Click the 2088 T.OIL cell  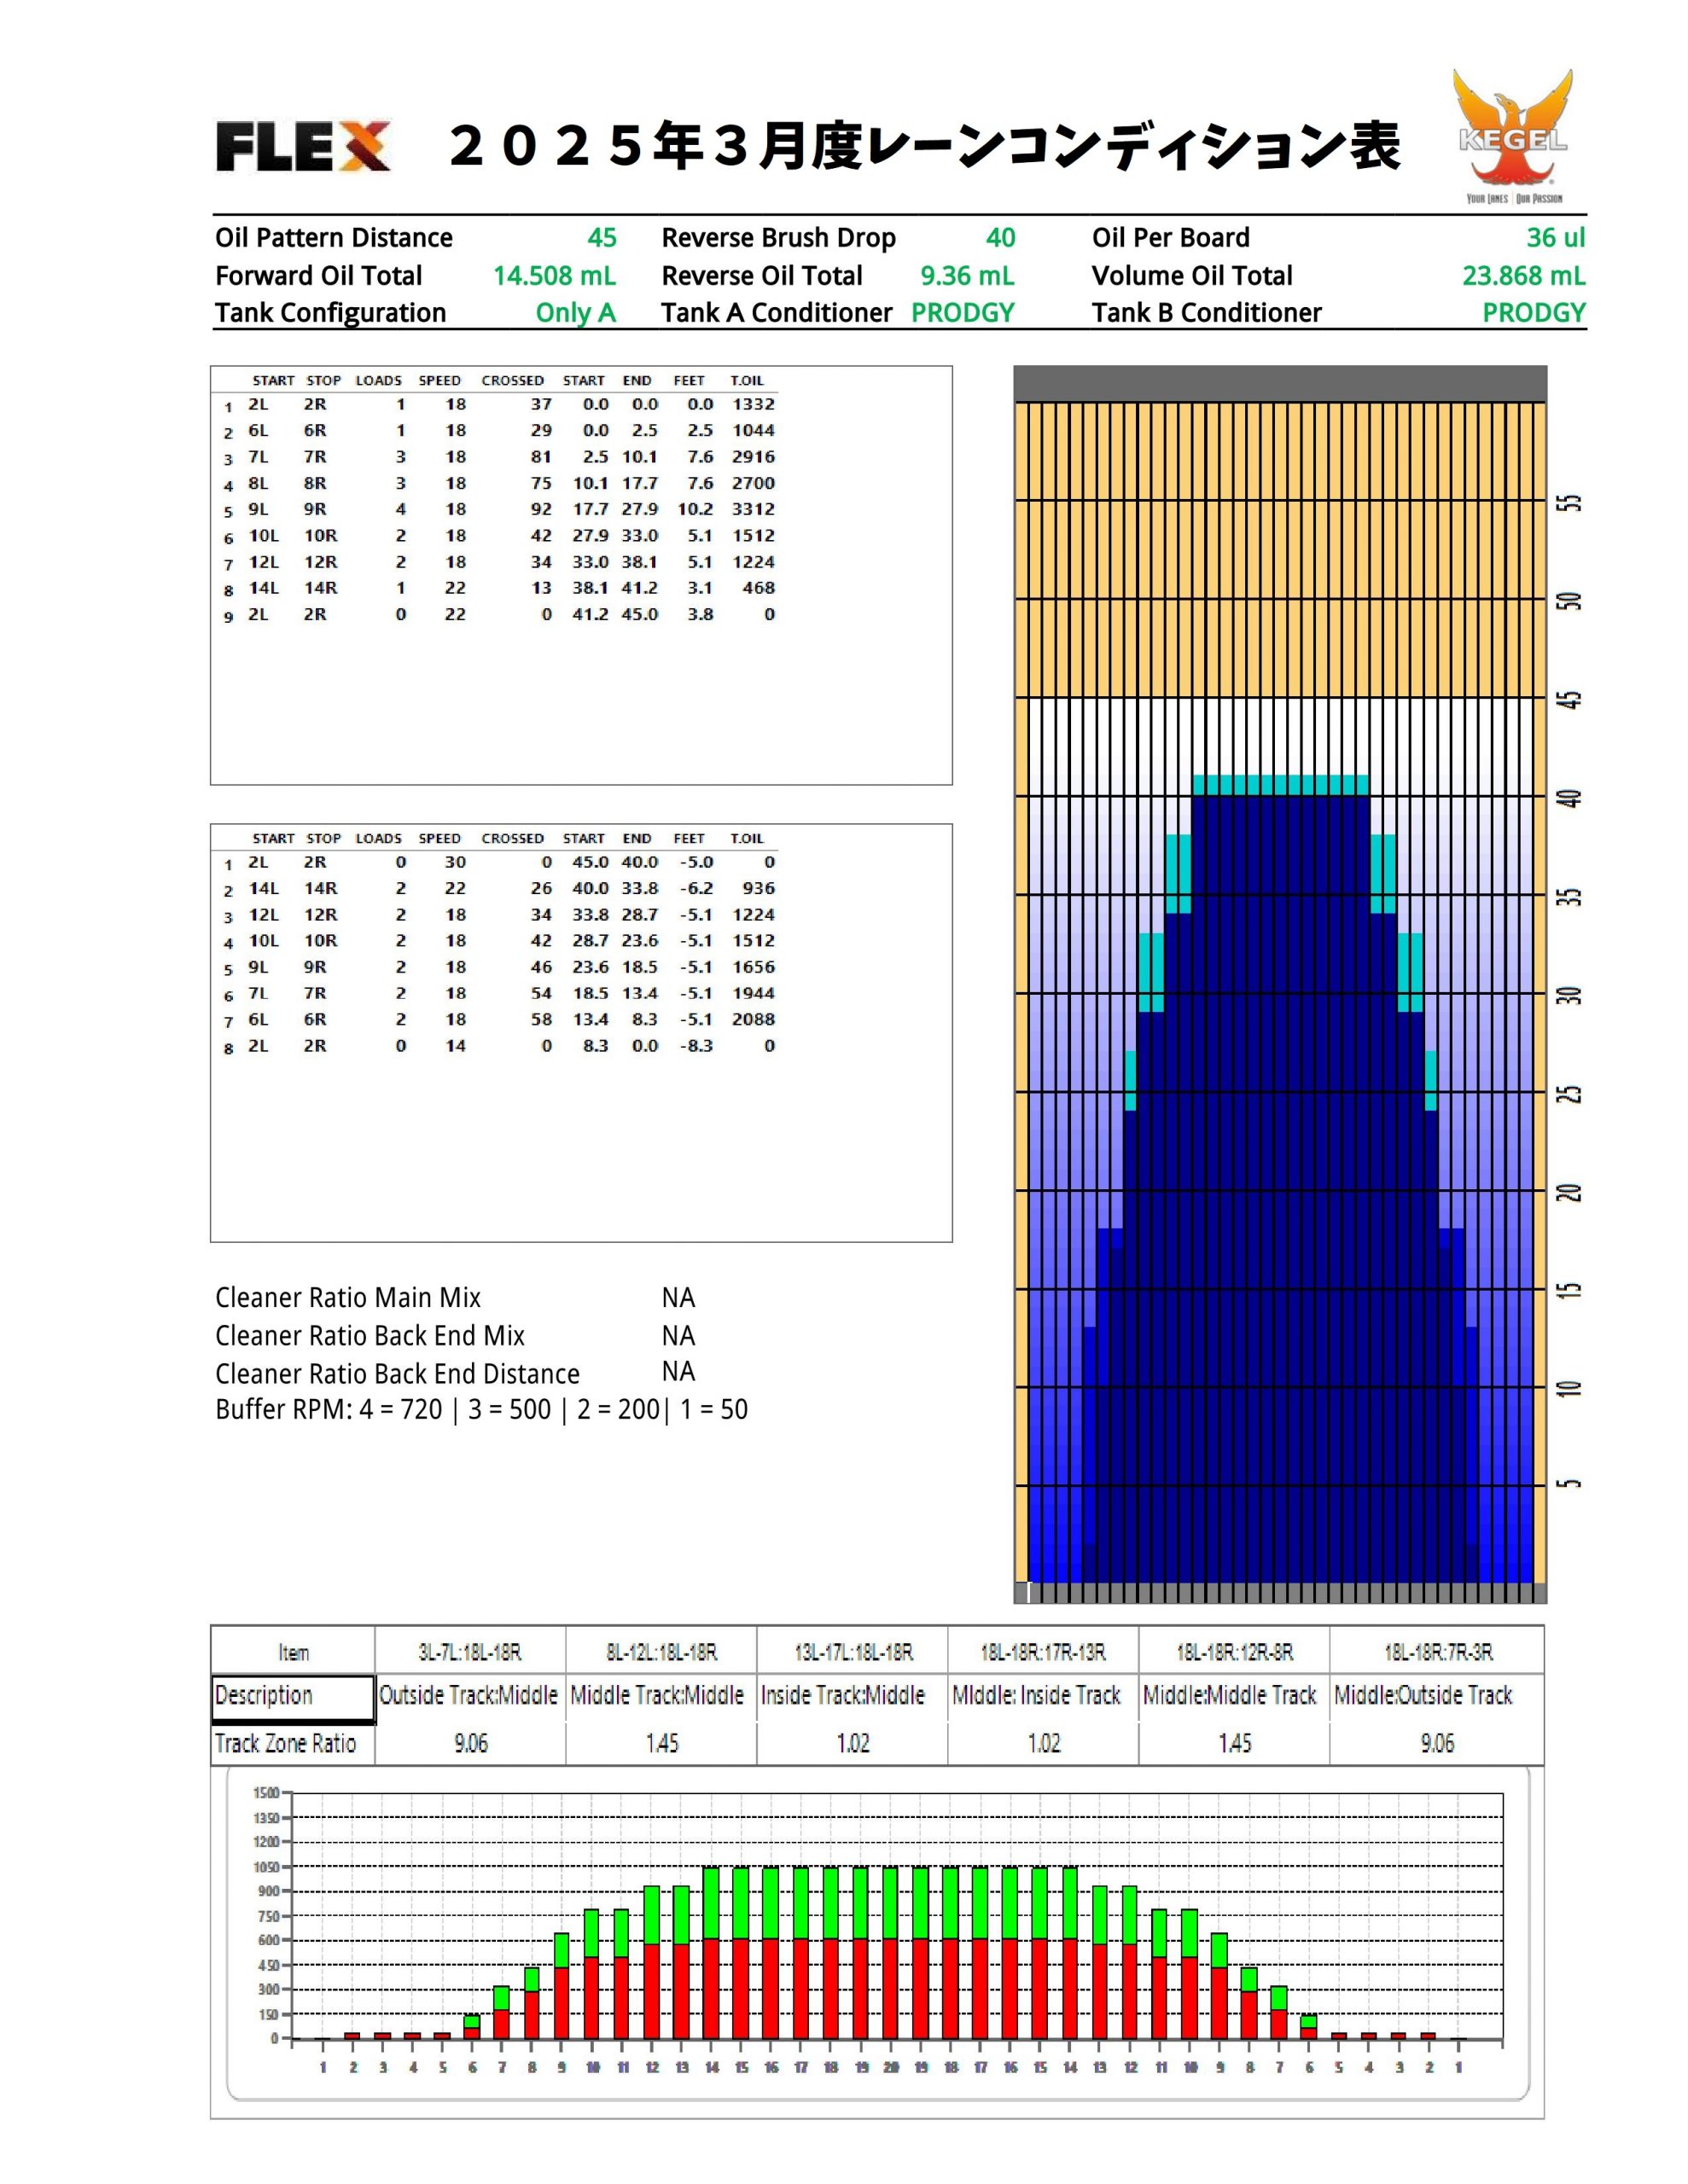(754, 1019)
